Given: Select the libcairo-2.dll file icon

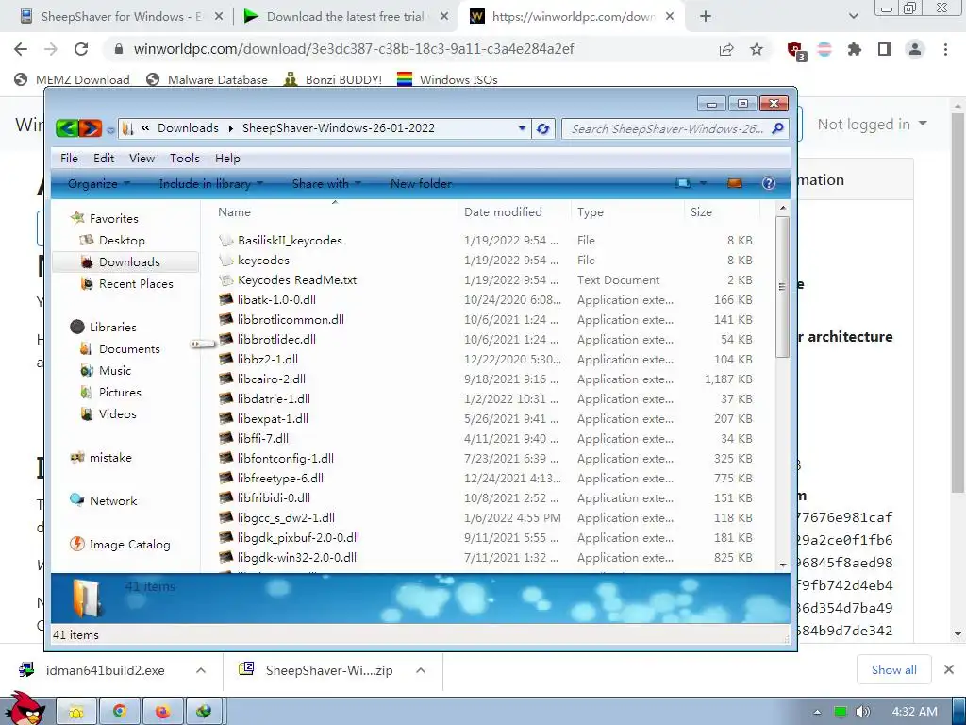Looking at the screenshot, I should tap(226, 379).
